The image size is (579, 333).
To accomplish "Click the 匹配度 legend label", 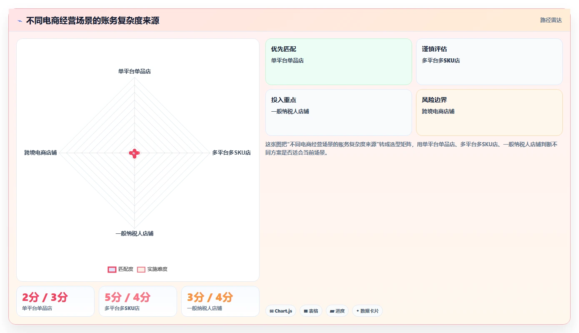I will click(126, 269).
